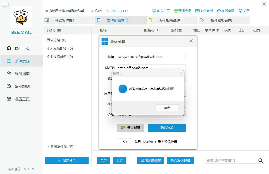Go to 软件主页 in sidebar
Viewport: 269px width, 174px height.
(x=21, y=48)
